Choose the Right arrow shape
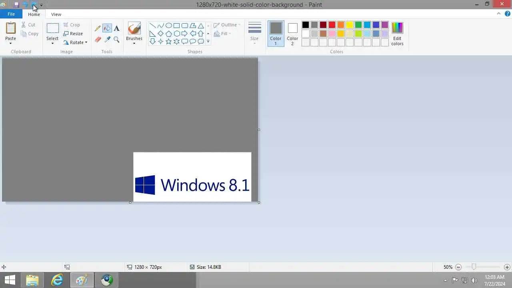The width and height of the screenshot is (512, 288). (x=184, y=34)
